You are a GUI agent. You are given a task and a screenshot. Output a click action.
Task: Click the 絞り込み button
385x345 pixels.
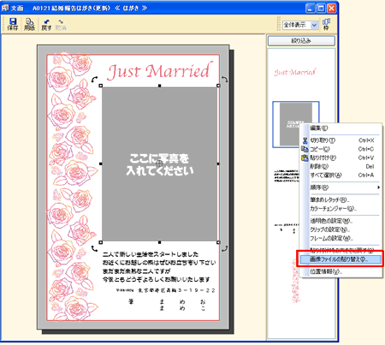(x=301, y=41)
